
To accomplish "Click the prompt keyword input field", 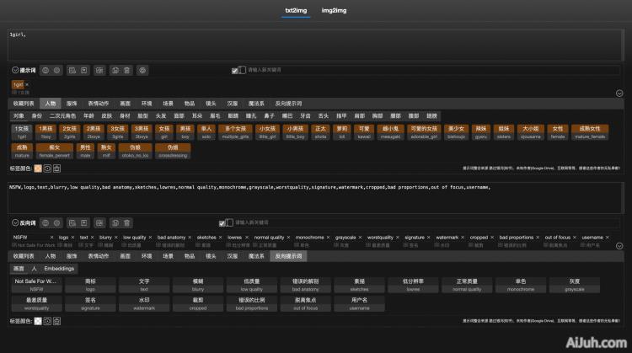I will pyautogui.click(x=433, y=70).
